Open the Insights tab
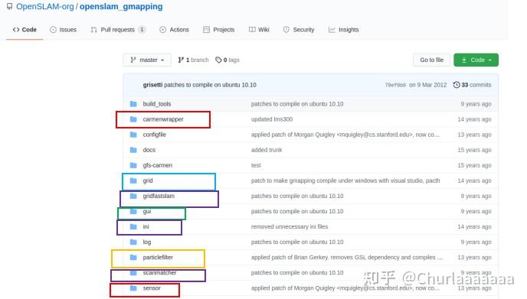This screenshot has height=299, width=527. coord(343,30)
